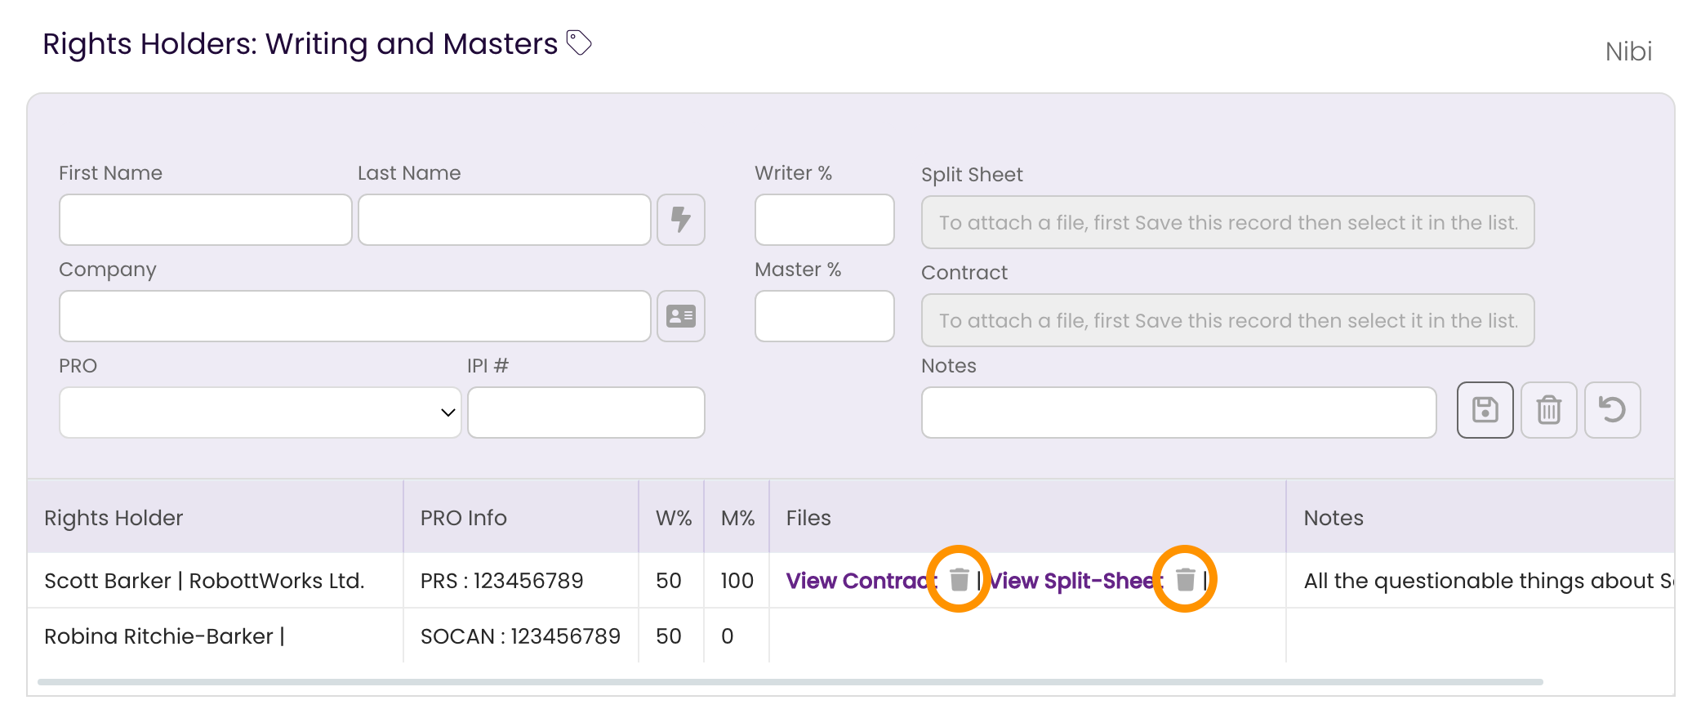Focus the Writer % field
Image resolution: width=1701 pixels, height=727 pixels.
coord(825,220)
